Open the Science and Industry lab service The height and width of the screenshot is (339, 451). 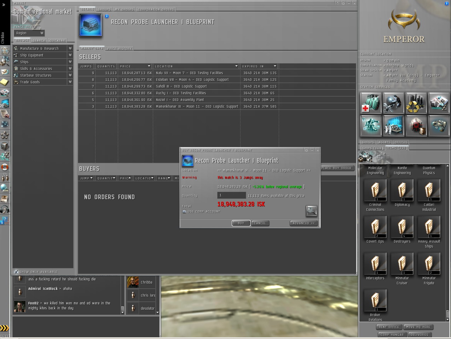click(x=393, y=125)
